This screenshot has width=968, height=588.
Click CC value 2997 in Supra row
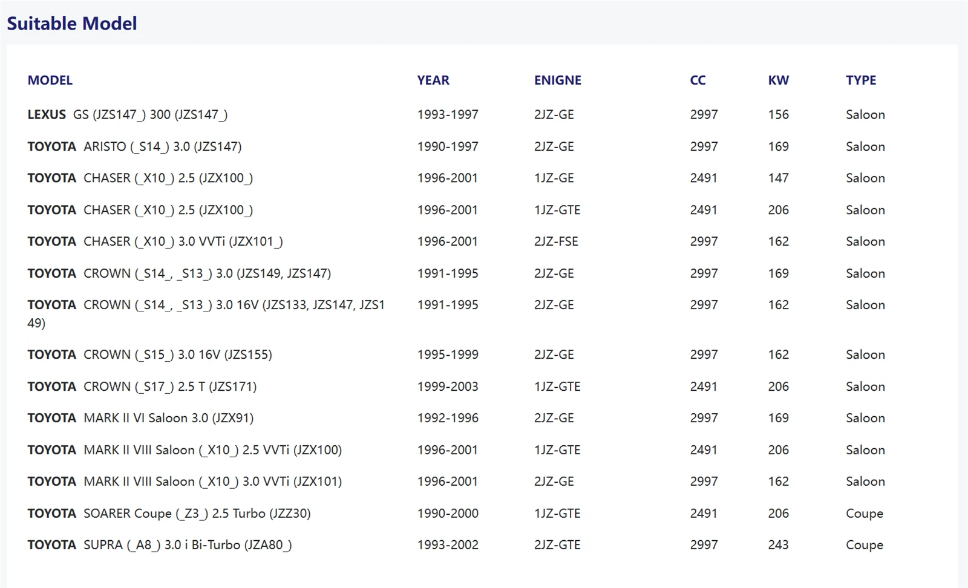point(704,545)
